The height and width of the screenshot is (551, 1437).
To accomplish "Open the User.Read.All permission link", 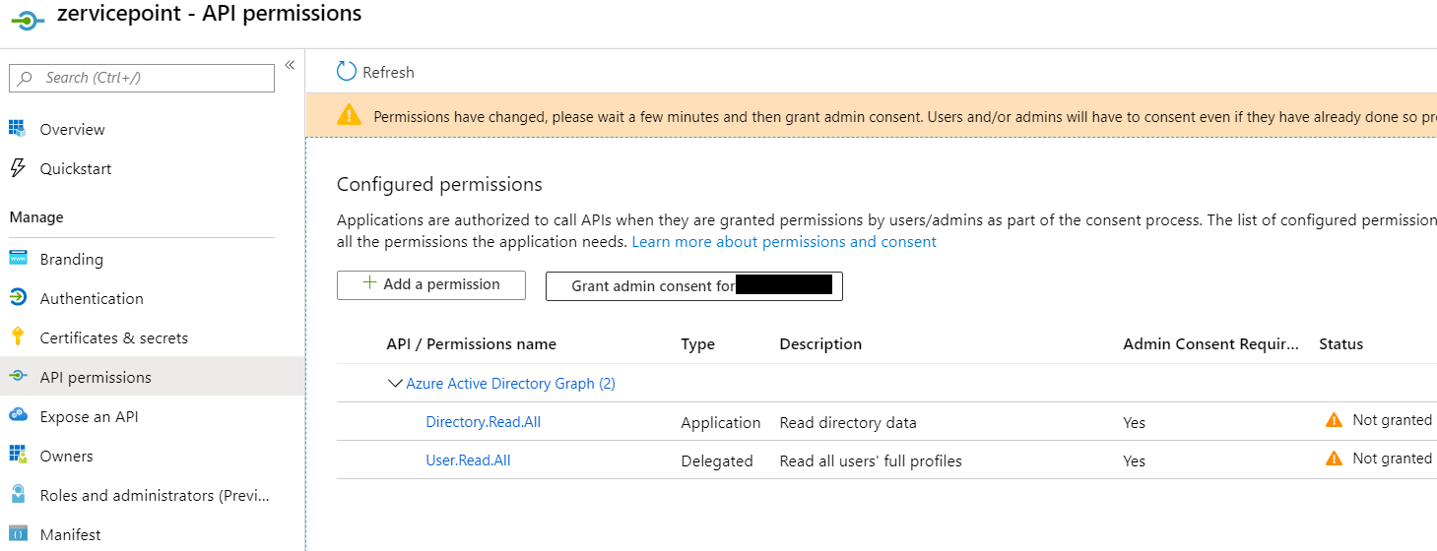I will tap(468, 460).
